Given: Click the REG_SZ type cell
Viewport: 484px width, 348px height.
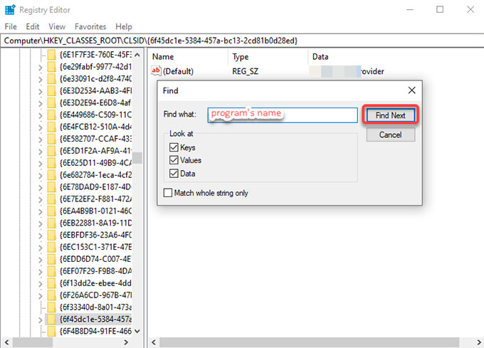Looking at the screenshot, I should tap(246, 71).
